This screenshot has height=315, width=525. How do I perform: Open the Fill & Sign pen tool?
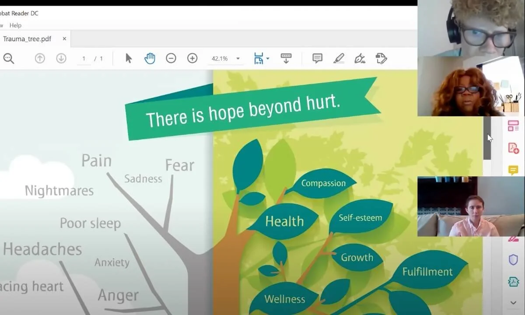point(360,58)
